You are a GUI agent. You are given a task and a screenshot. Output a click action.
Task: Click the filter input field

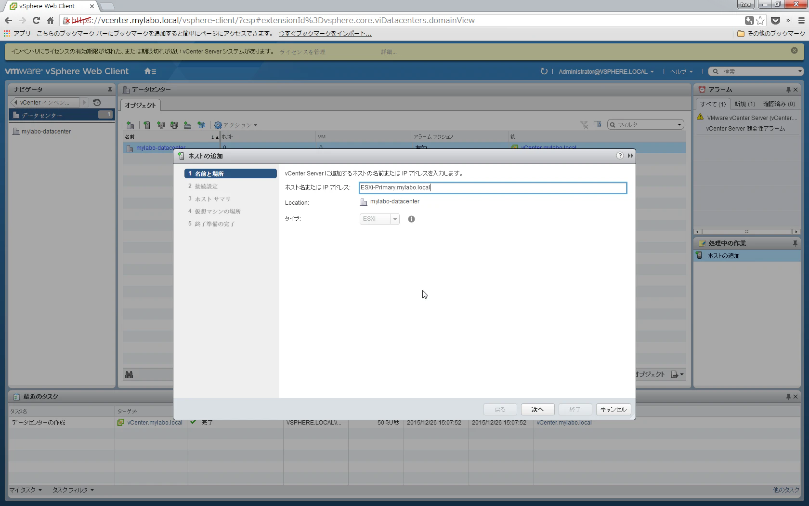click(x=646, y=125)
